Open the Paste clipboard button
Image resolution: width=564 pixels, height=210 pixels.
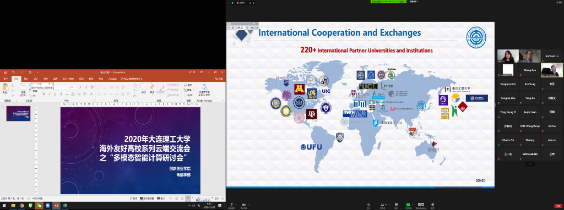point(6,89)
